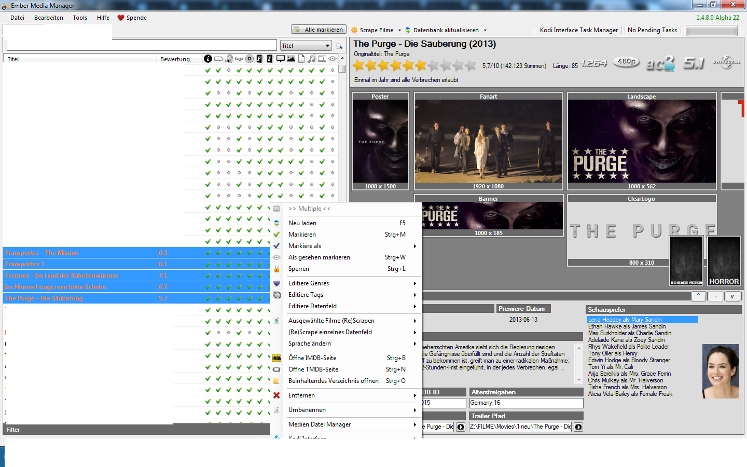Viewport: 747px width, 467px height.
Task: Choose Neu laden in context menu
Action: click(346, 223)
